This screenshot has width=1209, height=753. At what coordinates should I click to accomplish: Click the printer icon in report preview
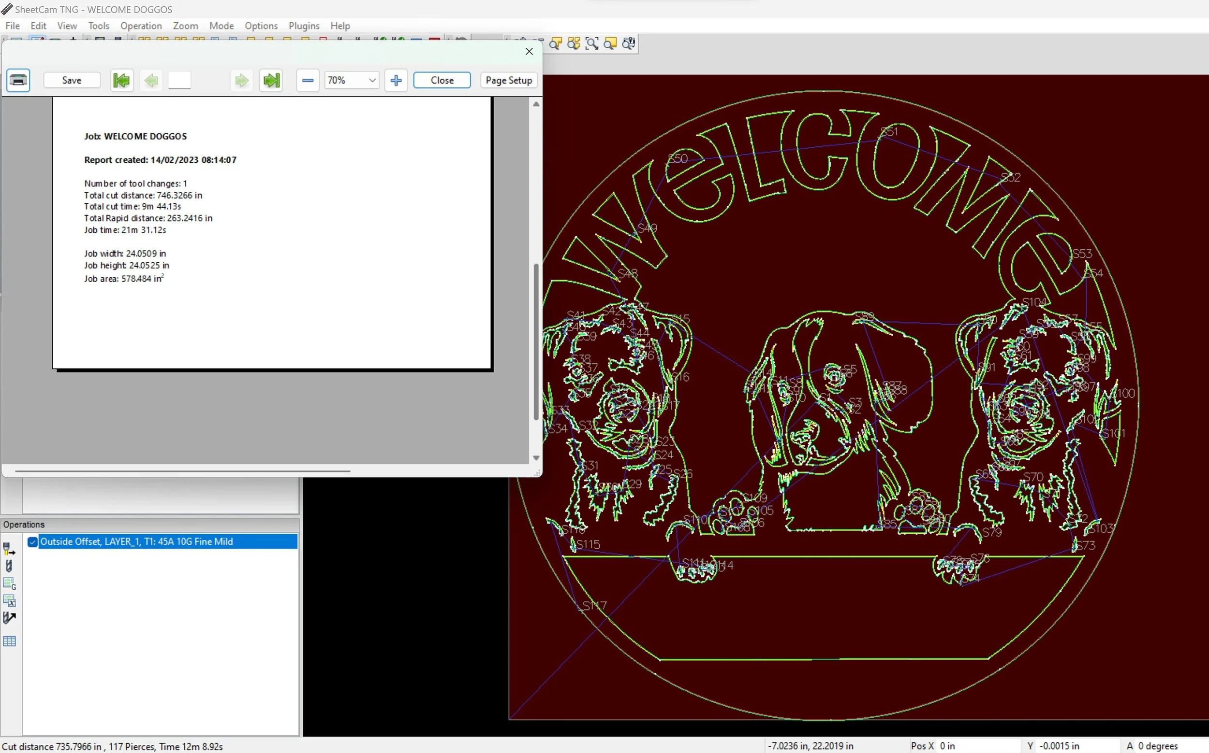coord(18,80)
